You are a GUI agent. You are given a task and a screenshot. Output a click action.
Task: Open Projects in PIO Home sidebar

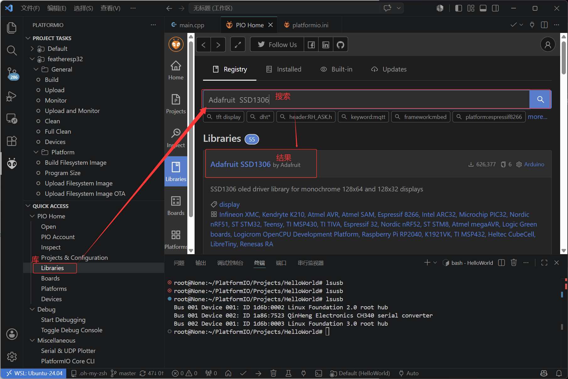pyautogui.click(x=176, y=104)
